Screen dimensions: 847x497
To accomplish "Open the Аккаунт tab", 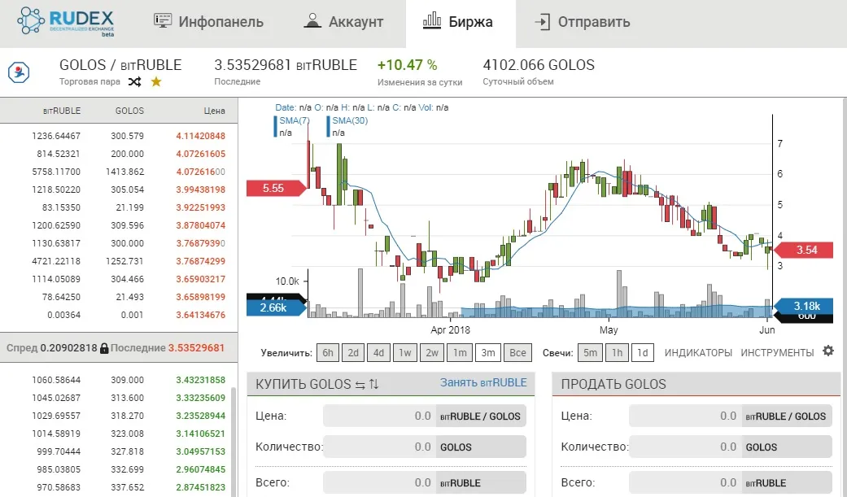I will 343,22.
